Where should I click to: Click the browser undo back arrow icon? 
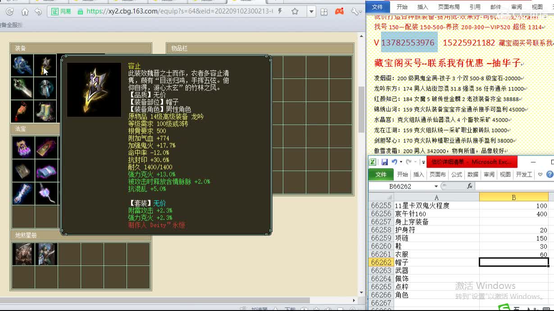tap(38, 12)
